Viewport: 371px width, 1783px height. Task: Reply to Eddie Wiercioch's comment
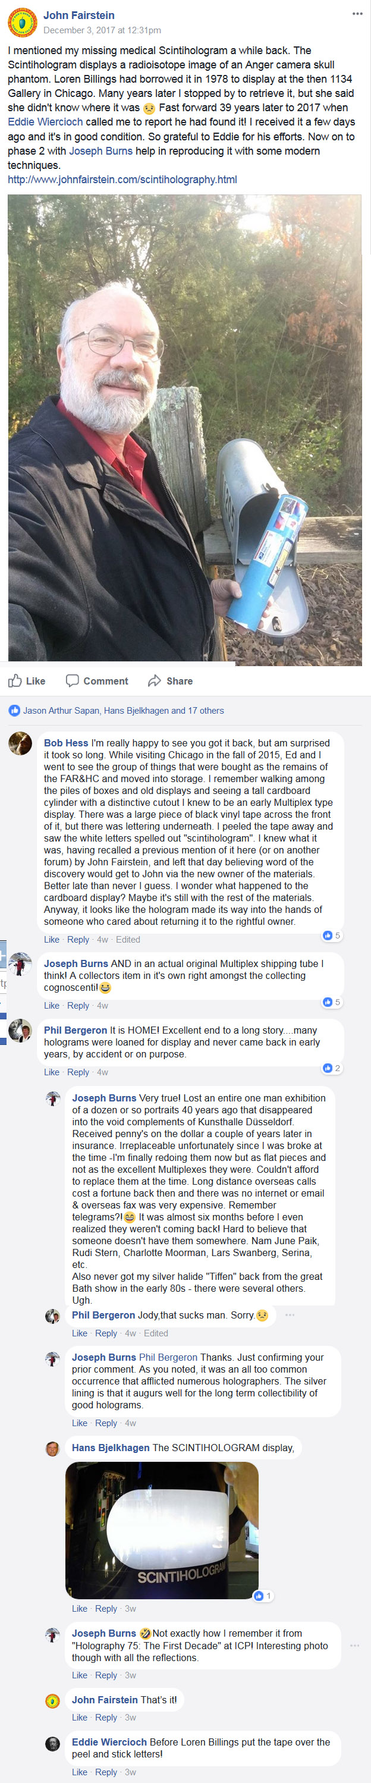pyautogui.click(x=106, y=1772)
